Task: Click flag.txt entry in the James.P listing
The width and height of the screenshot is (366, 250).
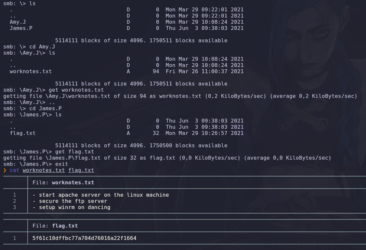Action: (x=22, y=133)
